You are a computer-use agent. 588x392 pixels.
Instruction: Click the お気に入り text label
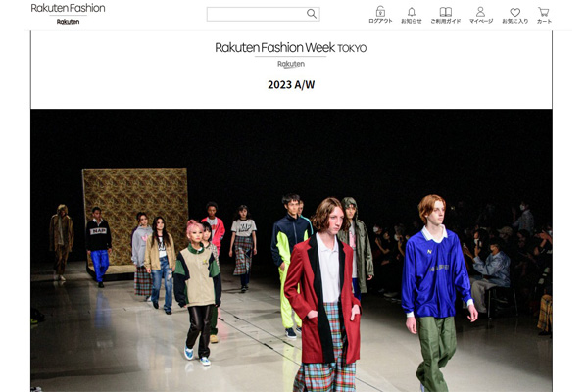pos(514,21)
